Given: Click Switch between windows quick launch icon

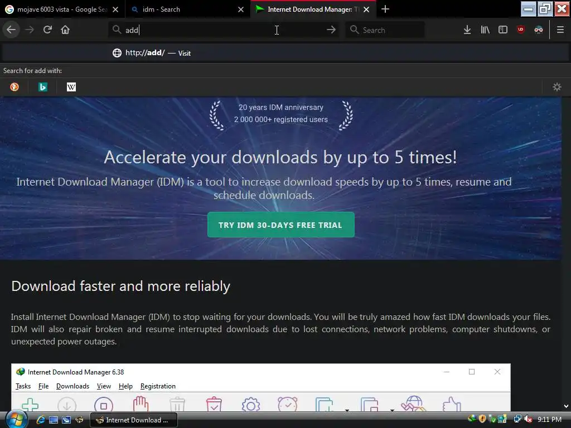Looking at the screenshot, I should [x=66, y=420].
